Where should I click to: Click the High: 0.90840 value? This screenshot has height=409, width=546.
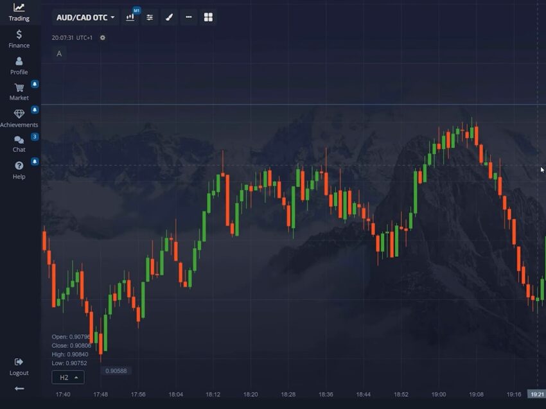pyautogui.click(x=70, y=354)
